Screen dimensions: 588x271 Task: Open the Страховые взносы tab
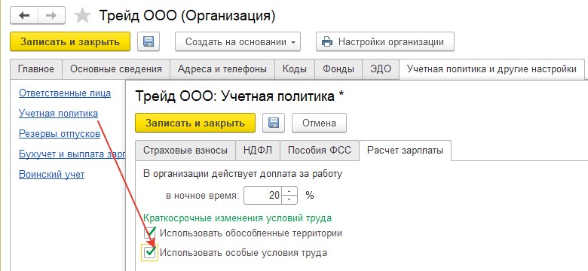click(x=185, y=150)
